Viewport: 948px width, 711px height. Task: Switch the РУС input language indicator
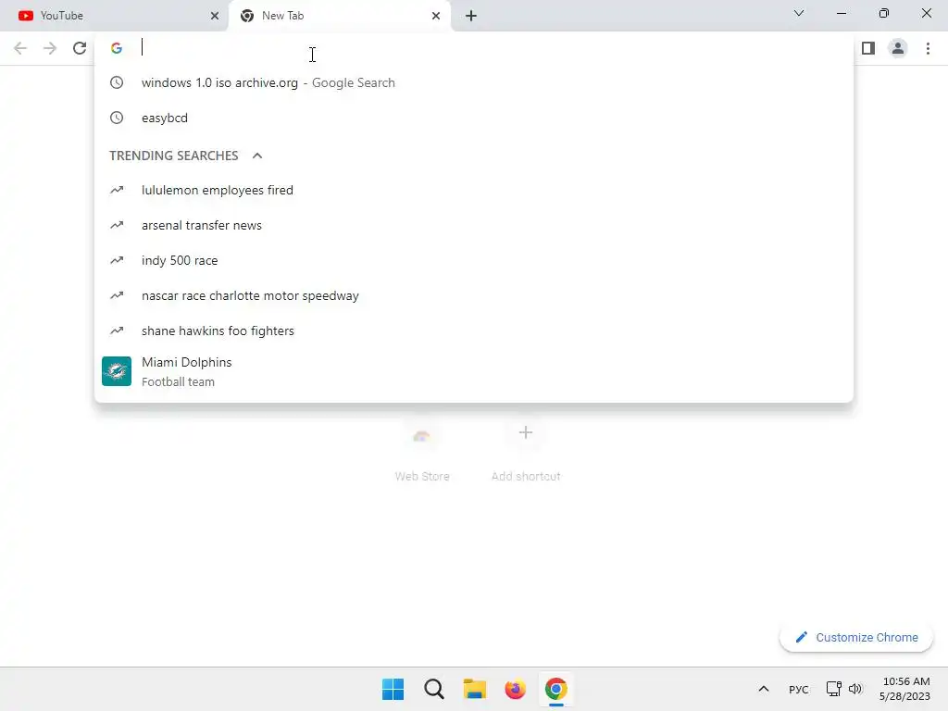click(799, 689)
